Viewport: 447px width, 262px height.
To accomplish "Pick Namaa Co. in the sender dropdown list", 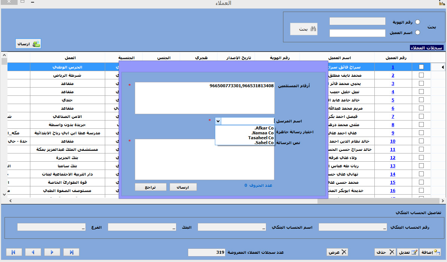I will [262, 133].
